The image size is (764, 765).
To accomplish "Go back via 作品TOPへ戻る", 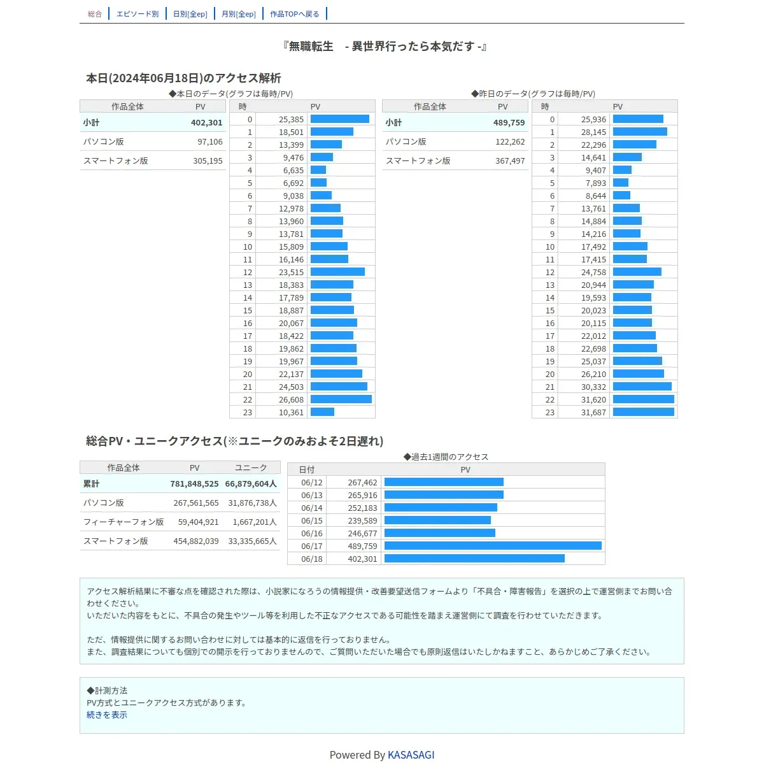I will click(x=295, y=14).
